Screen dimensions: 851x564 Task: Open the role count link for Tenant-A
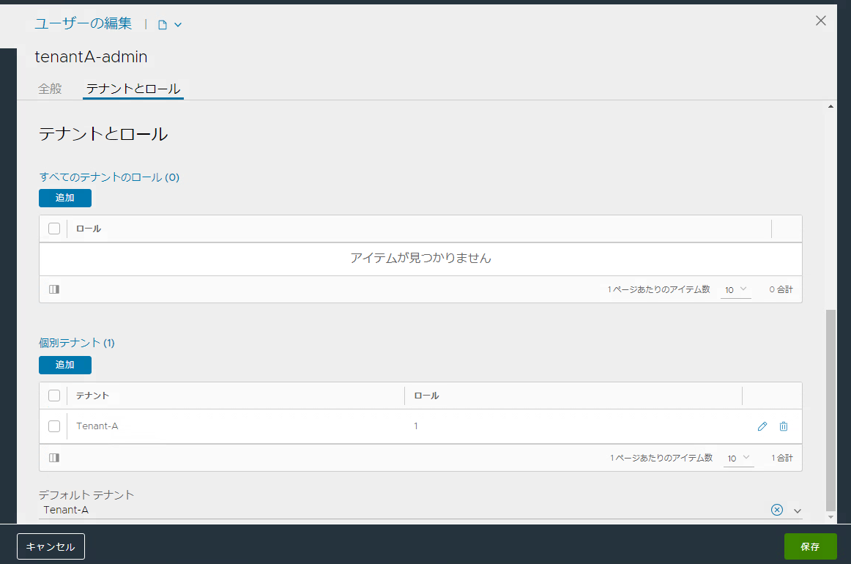point(415,426)
